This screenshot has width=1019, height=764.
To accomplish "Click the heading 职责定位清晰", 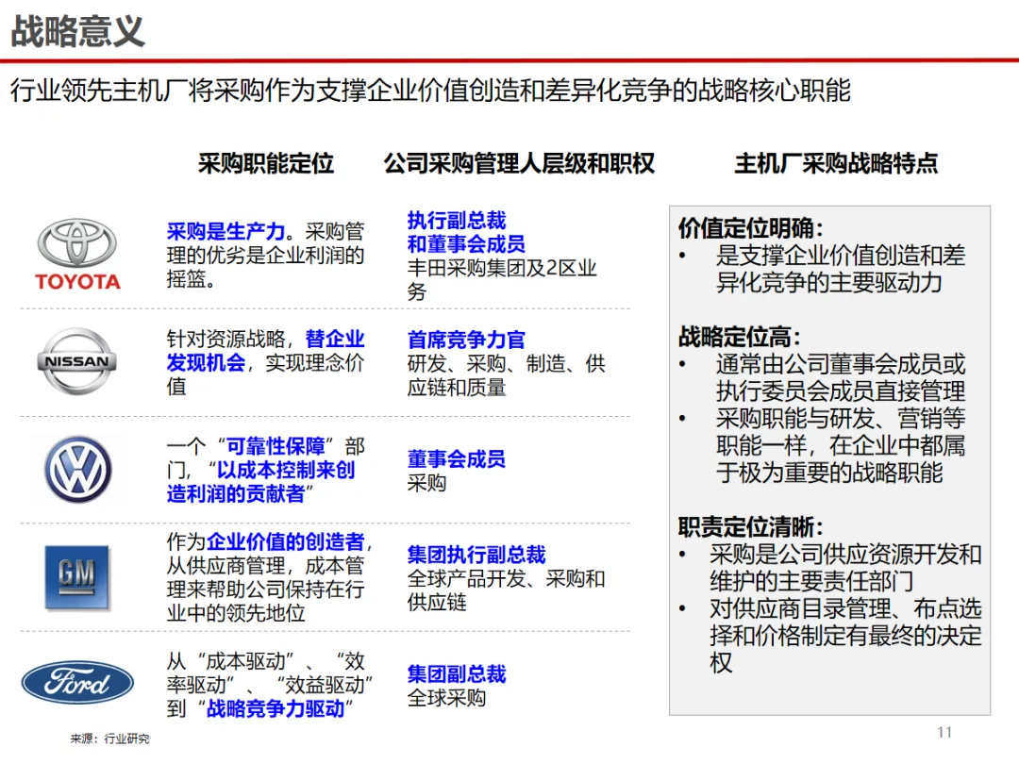I will click(751, 526).
